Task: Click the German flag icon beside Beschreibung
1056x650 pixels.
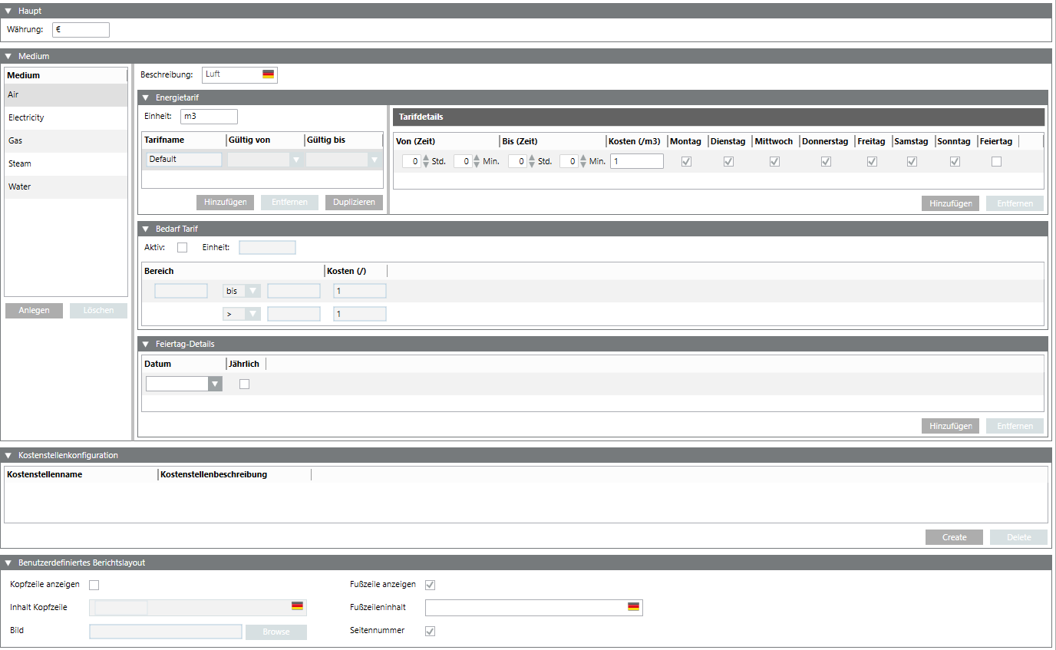Action: click(268, 74)
